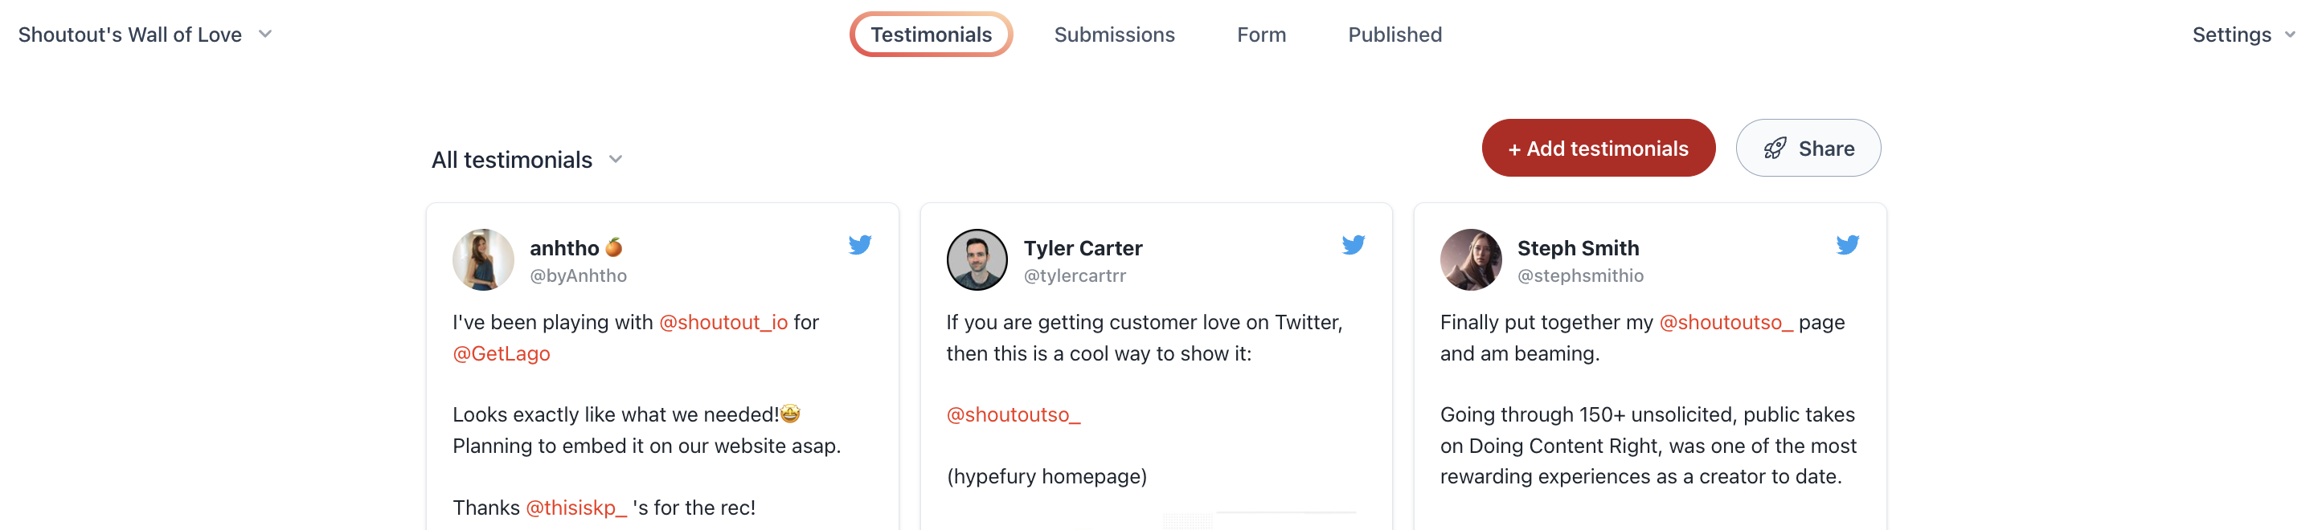This screenshot has height=530, width=2318.
Task: Click the Add testimonials button
Action: 1597,149
